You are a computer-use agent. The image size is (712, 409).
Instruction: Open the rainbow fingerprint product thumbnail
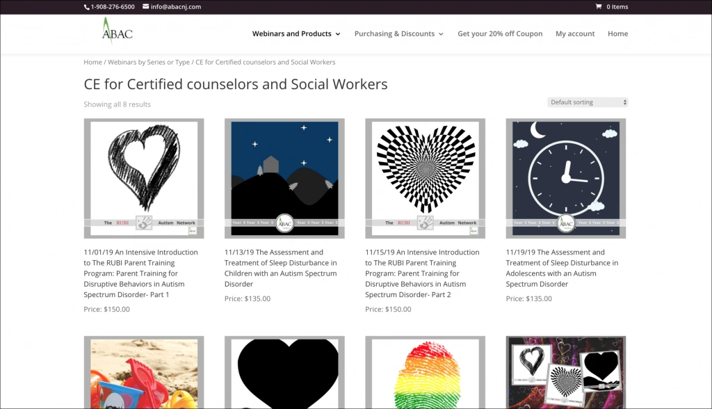click(x=425, y=372)
